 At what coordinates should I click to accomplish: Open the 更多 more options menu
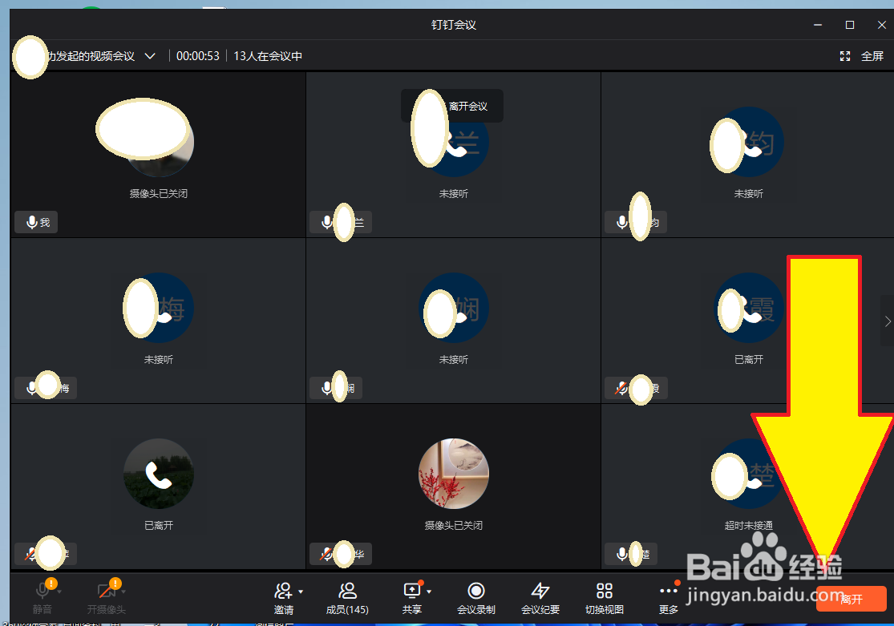click(x=668, y=598)
